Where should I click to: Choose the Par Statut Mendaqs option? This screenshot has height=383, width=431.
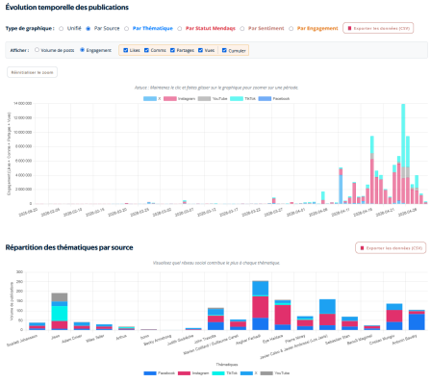[x=180, y=29]
